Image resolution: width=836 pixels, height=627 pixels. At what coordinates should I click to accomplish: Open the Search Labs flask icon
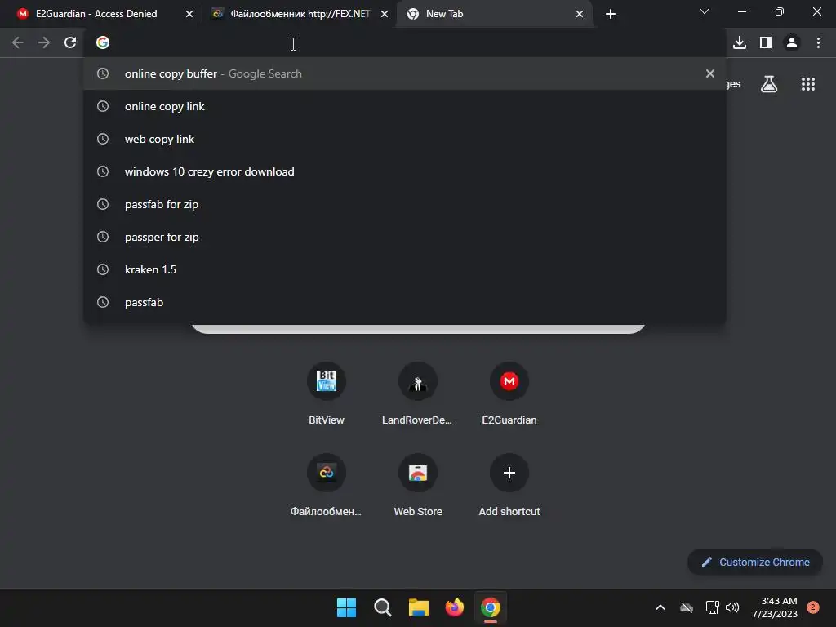pos(769,84)
